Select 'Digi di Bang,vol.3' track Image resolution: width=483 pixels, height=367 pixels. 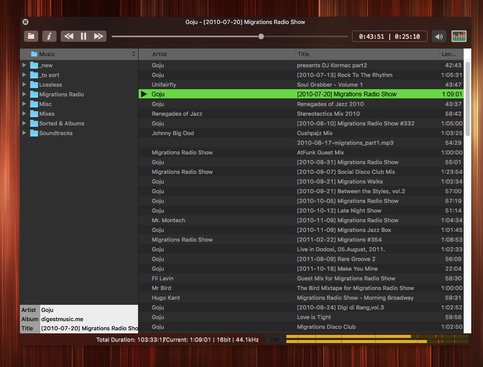coord(301,307)
